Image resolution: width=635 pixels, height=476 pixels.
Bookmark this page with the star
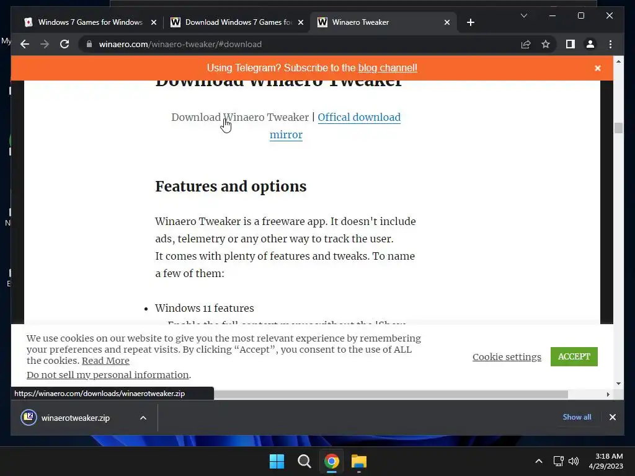(x=546, y=44)
